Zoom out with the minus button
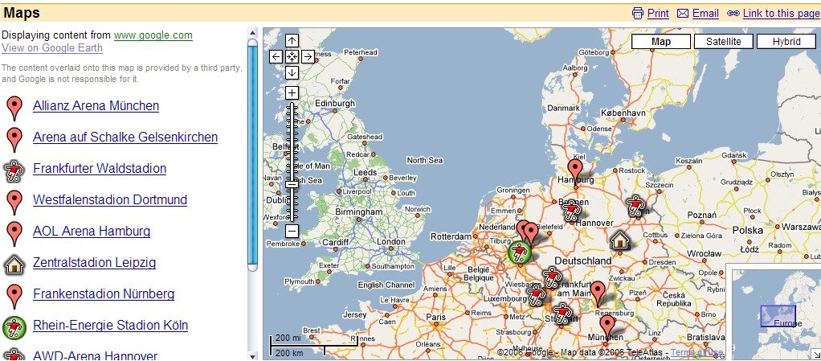This screenshot has width=821, height=361. [292, 231]
